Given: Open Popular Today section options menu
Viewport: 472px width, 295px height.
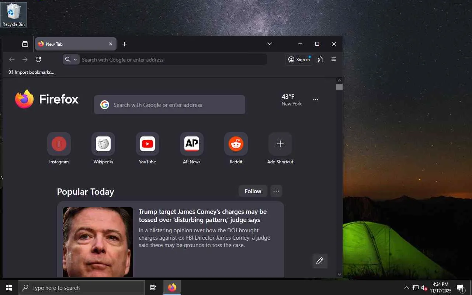Looking at the screenshot, I should [276, 191].
